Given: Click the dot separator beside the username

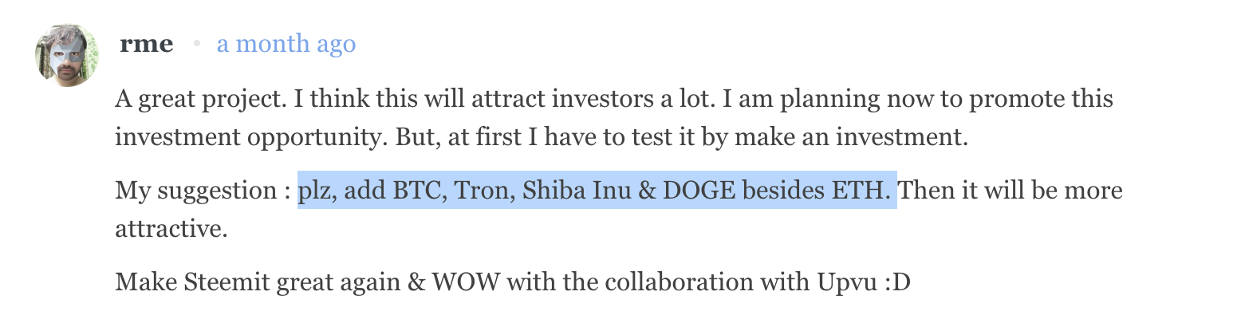Looking at the screenshot, I should coord(195,45).
